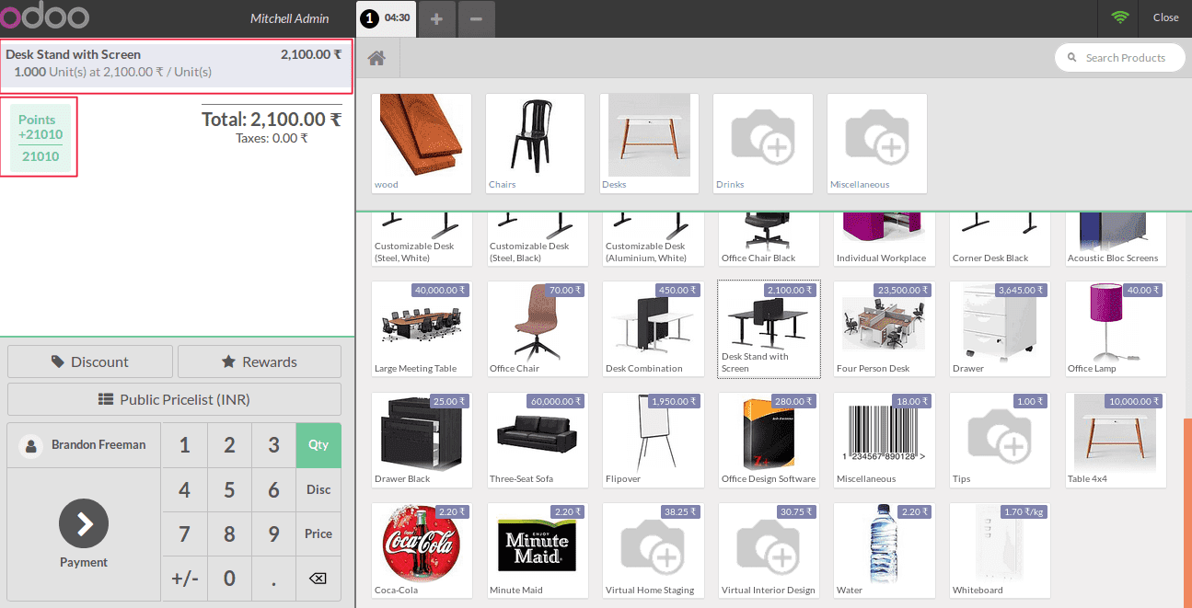The image size is (1192, 608).
Task: Select Qty mode on numpad
Action: [x=318, y=445]
